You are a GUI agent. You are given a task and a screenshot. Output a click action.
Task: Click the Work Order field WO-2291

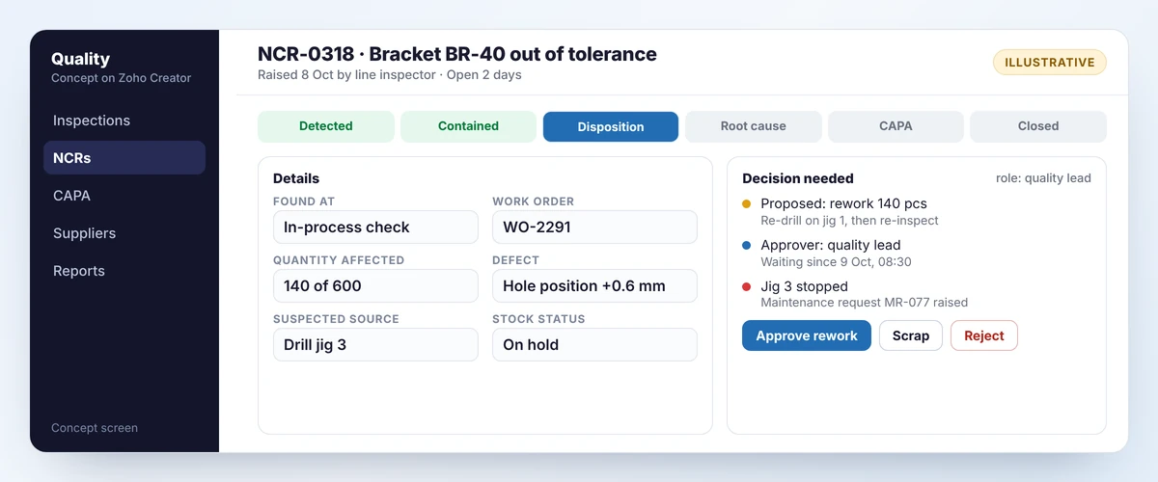point(594,228)
